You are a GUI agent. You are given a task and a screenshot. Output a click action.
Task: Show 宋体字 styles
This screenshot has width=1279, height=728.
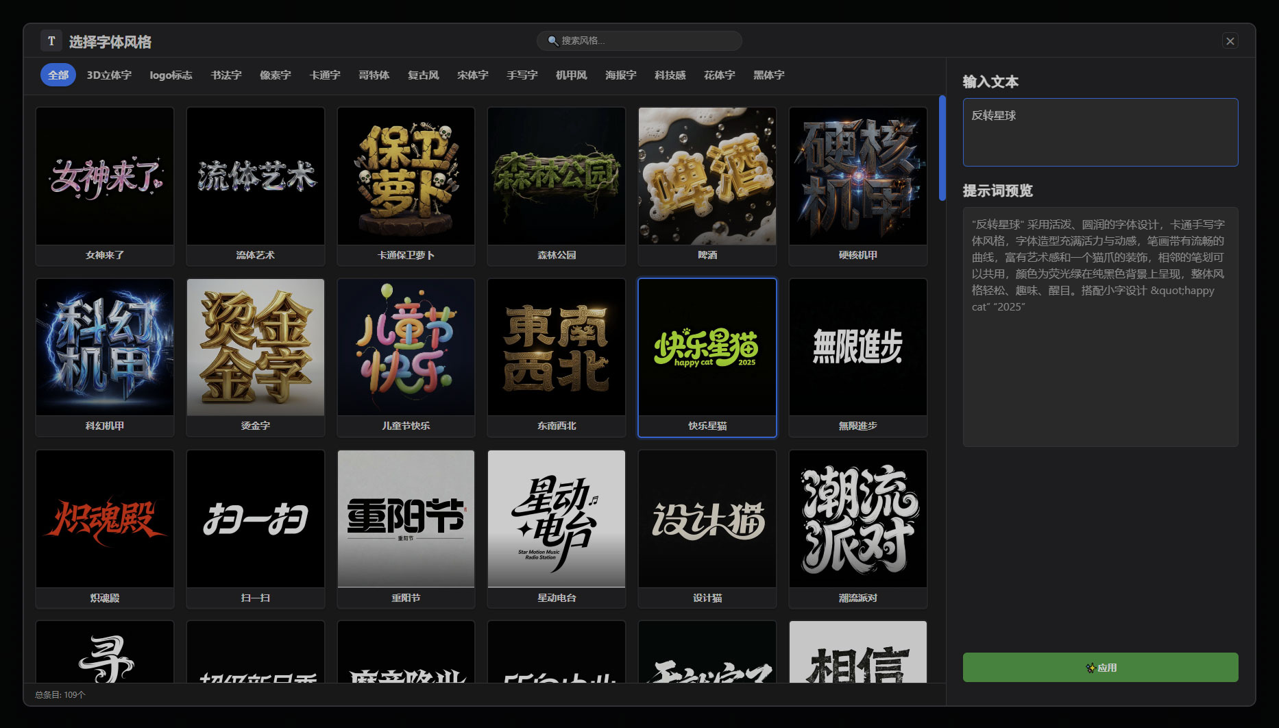click(x=473, y=75)
